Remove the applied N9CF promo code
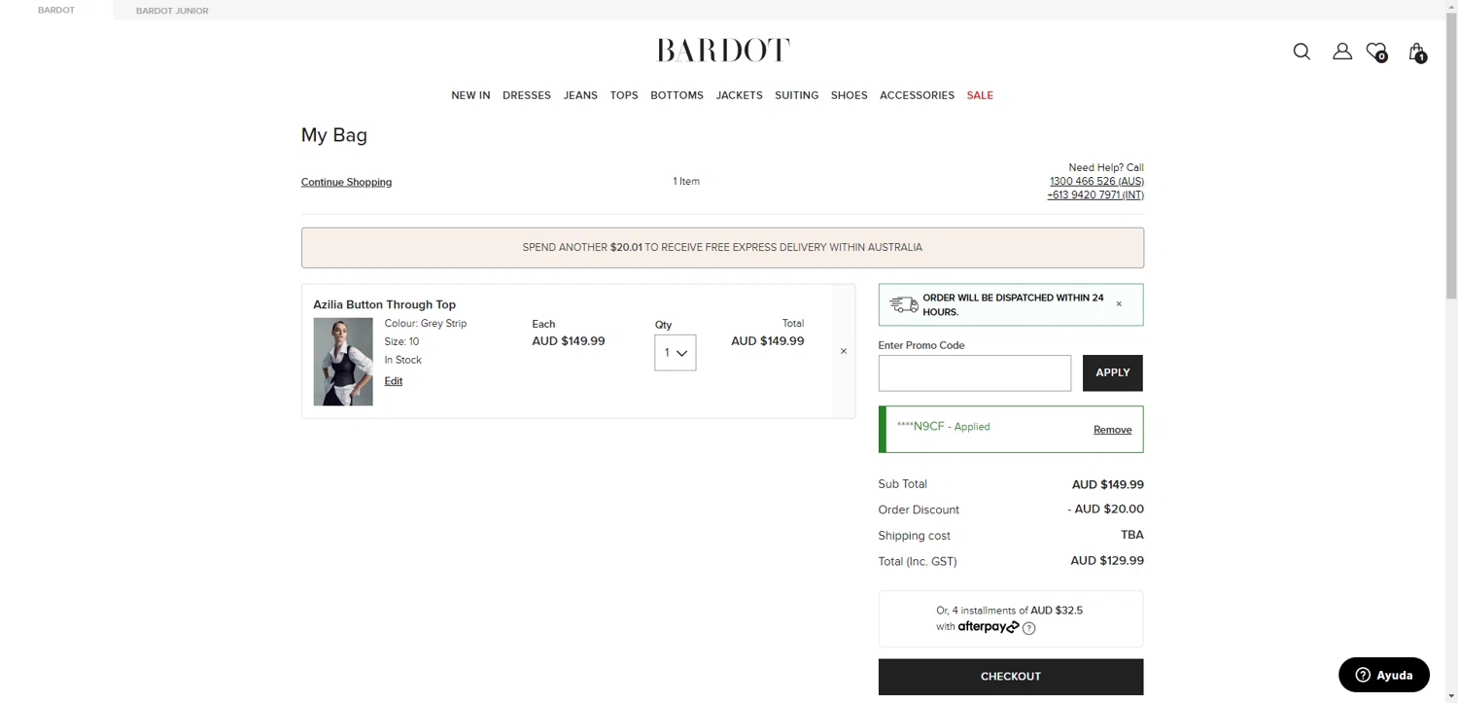Screen dimensions: 1458x703 pyautogui.click(x=1112, y=430)
